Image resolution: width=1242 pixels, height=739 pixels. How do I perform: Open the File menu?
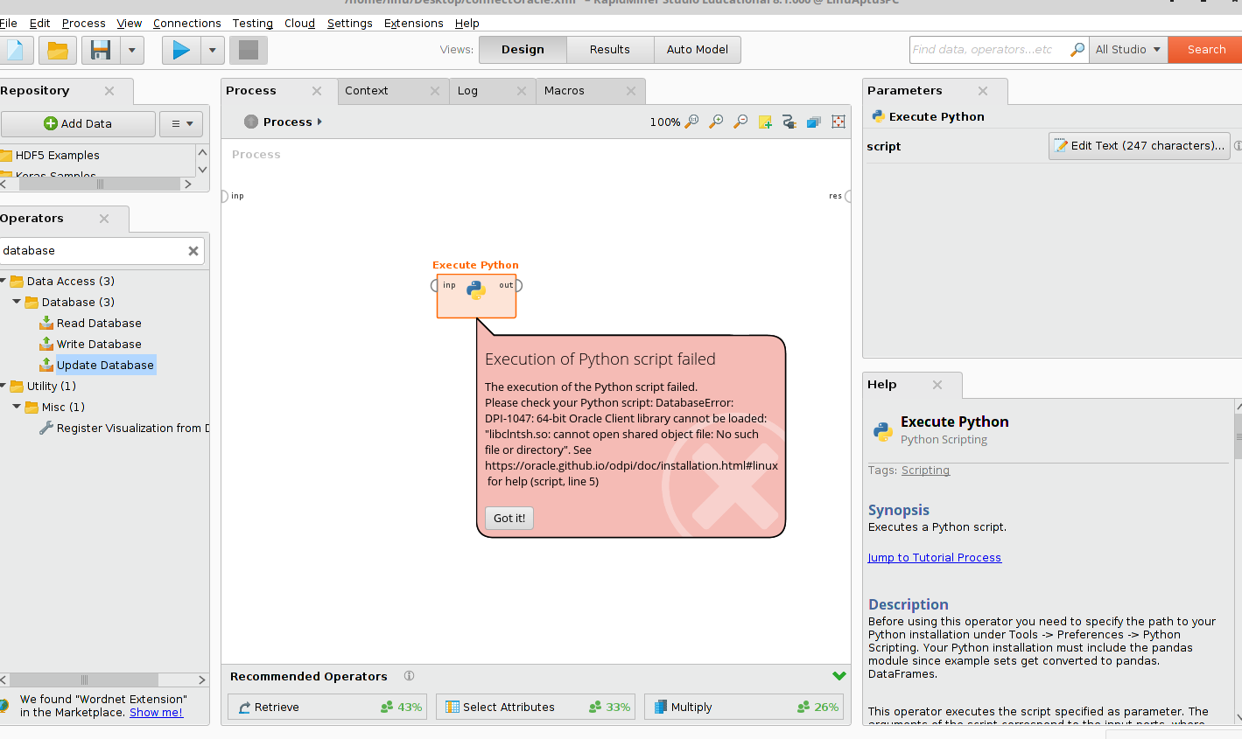pos(9,24)
